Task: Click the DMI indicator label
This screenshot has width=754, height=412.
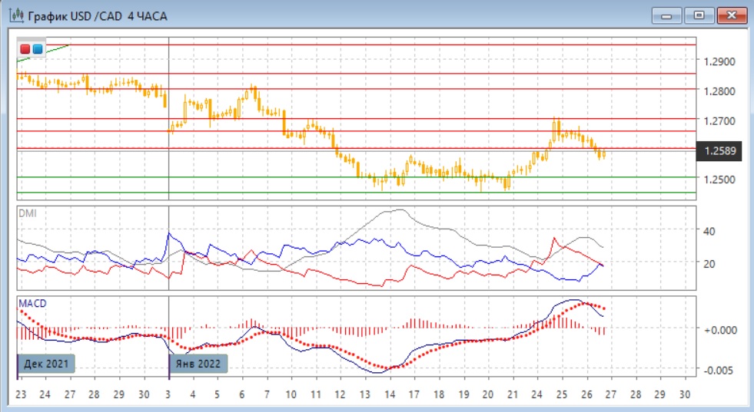Action: point(27,213)
